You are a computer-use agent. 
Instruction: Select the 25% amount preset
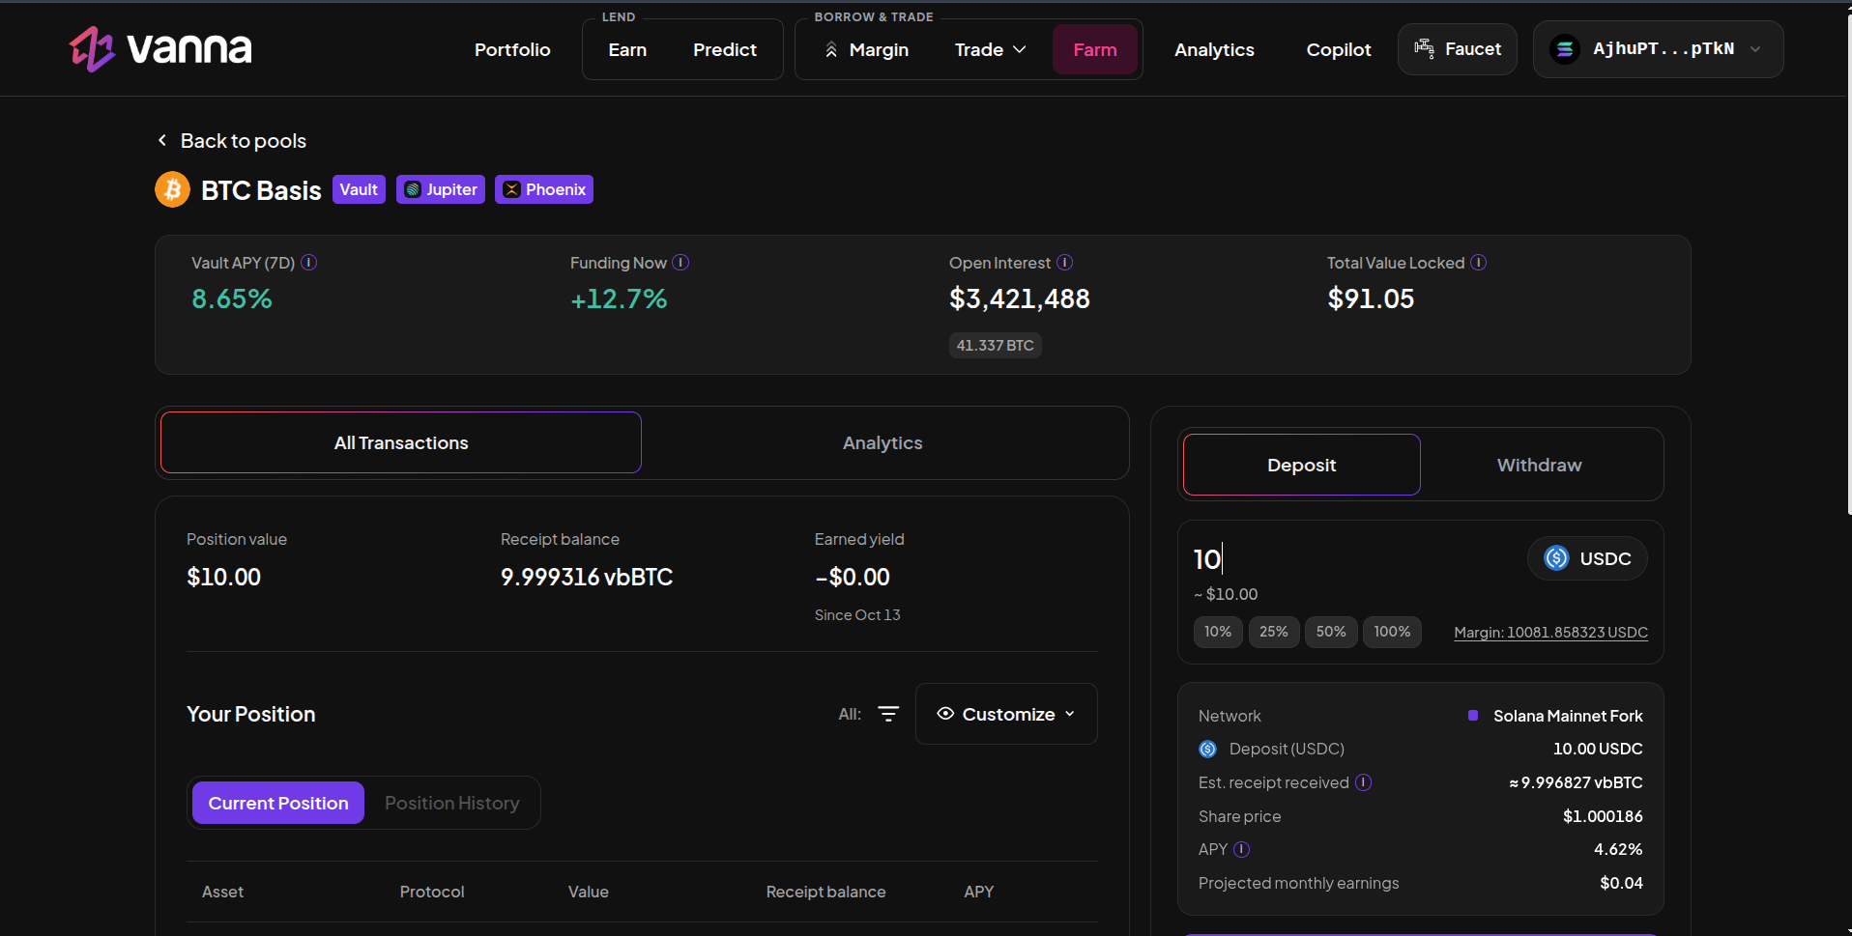[x=1273, y=632]
